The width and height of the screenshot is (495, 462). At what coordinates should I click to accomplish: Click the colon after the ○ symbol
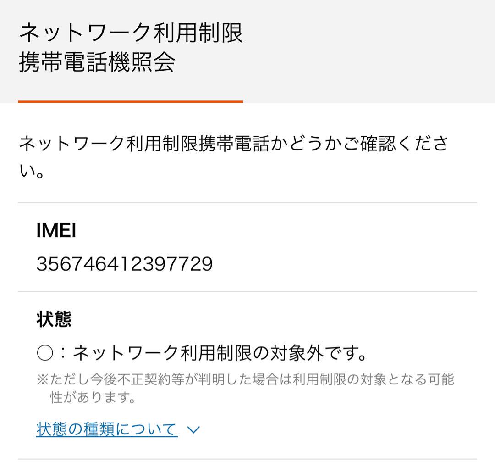pos(63,353)
